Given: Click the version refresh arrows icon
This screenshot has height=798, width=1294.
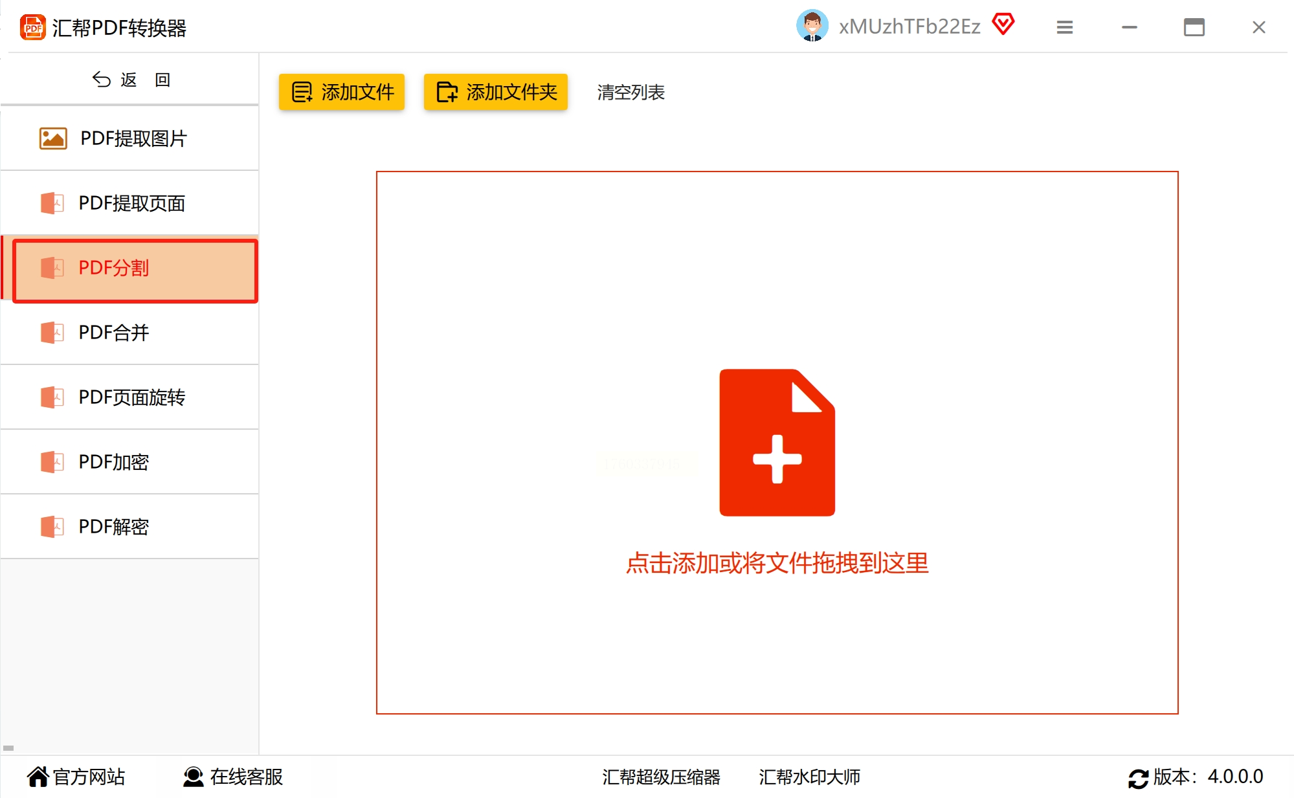Looking at the screenshot, I should (1138, 778).
